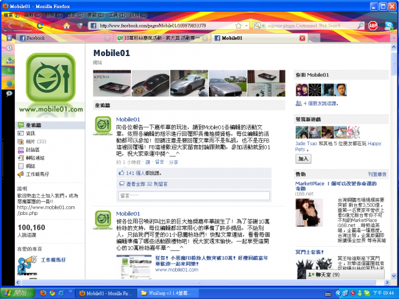Select 塗鴉牆 in the page sidebar

click(50, 125)
